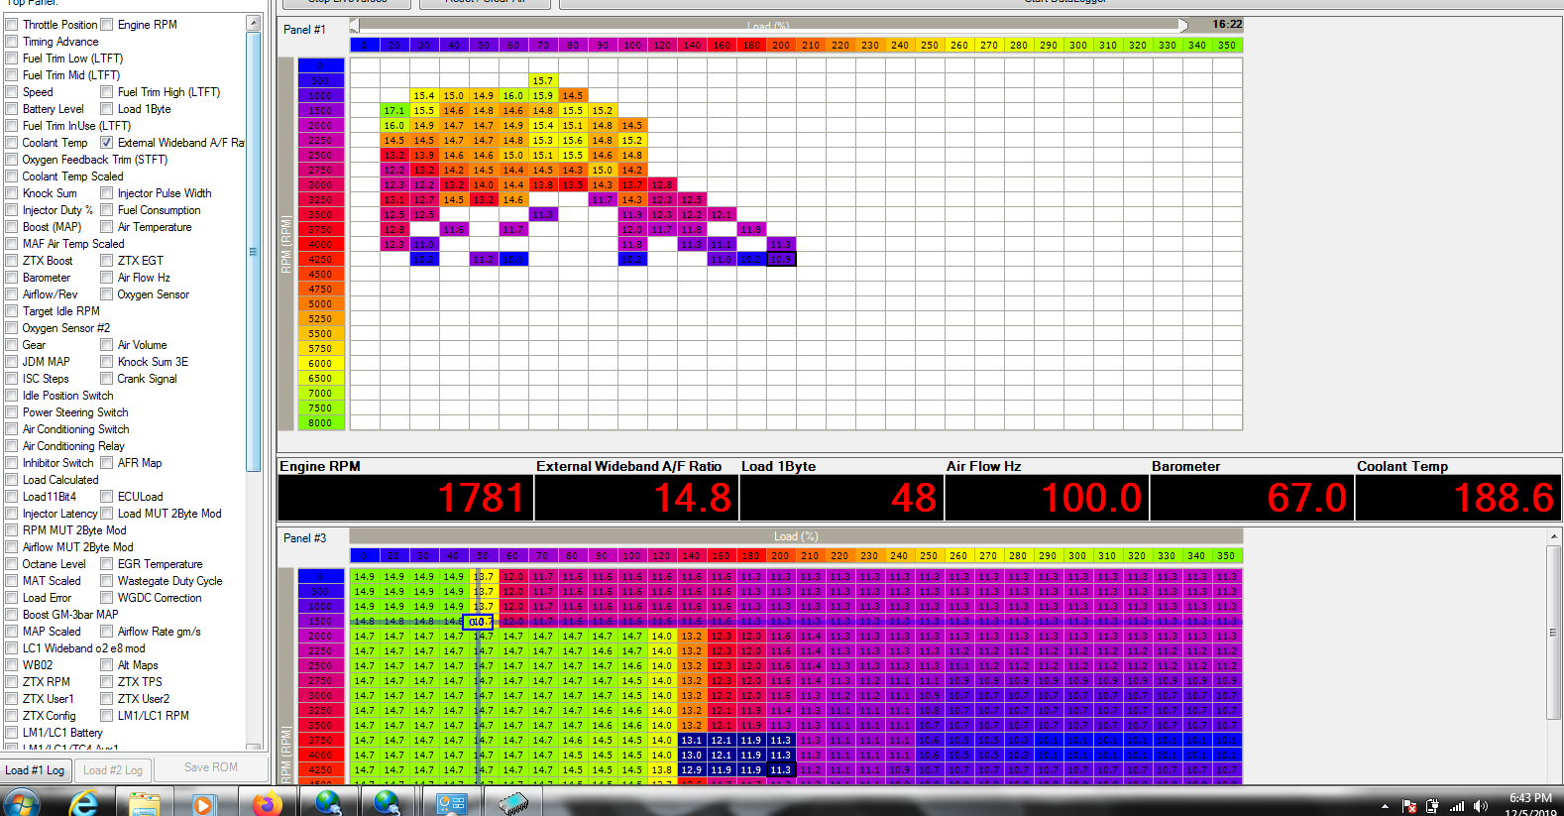Viewport: 1564px width, 816px height.
Task: Click right arrow of Panel #1 load scrollbar
Action: tap(1182, 25)
